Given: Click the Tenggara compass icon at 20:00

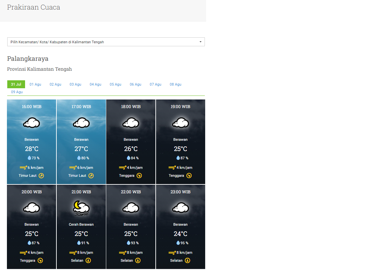Looking at the screenshot, I should [40, 260].
